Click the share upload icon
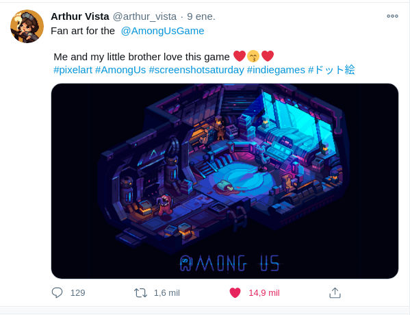Screen dimensions: 410x315 [335, 293]
